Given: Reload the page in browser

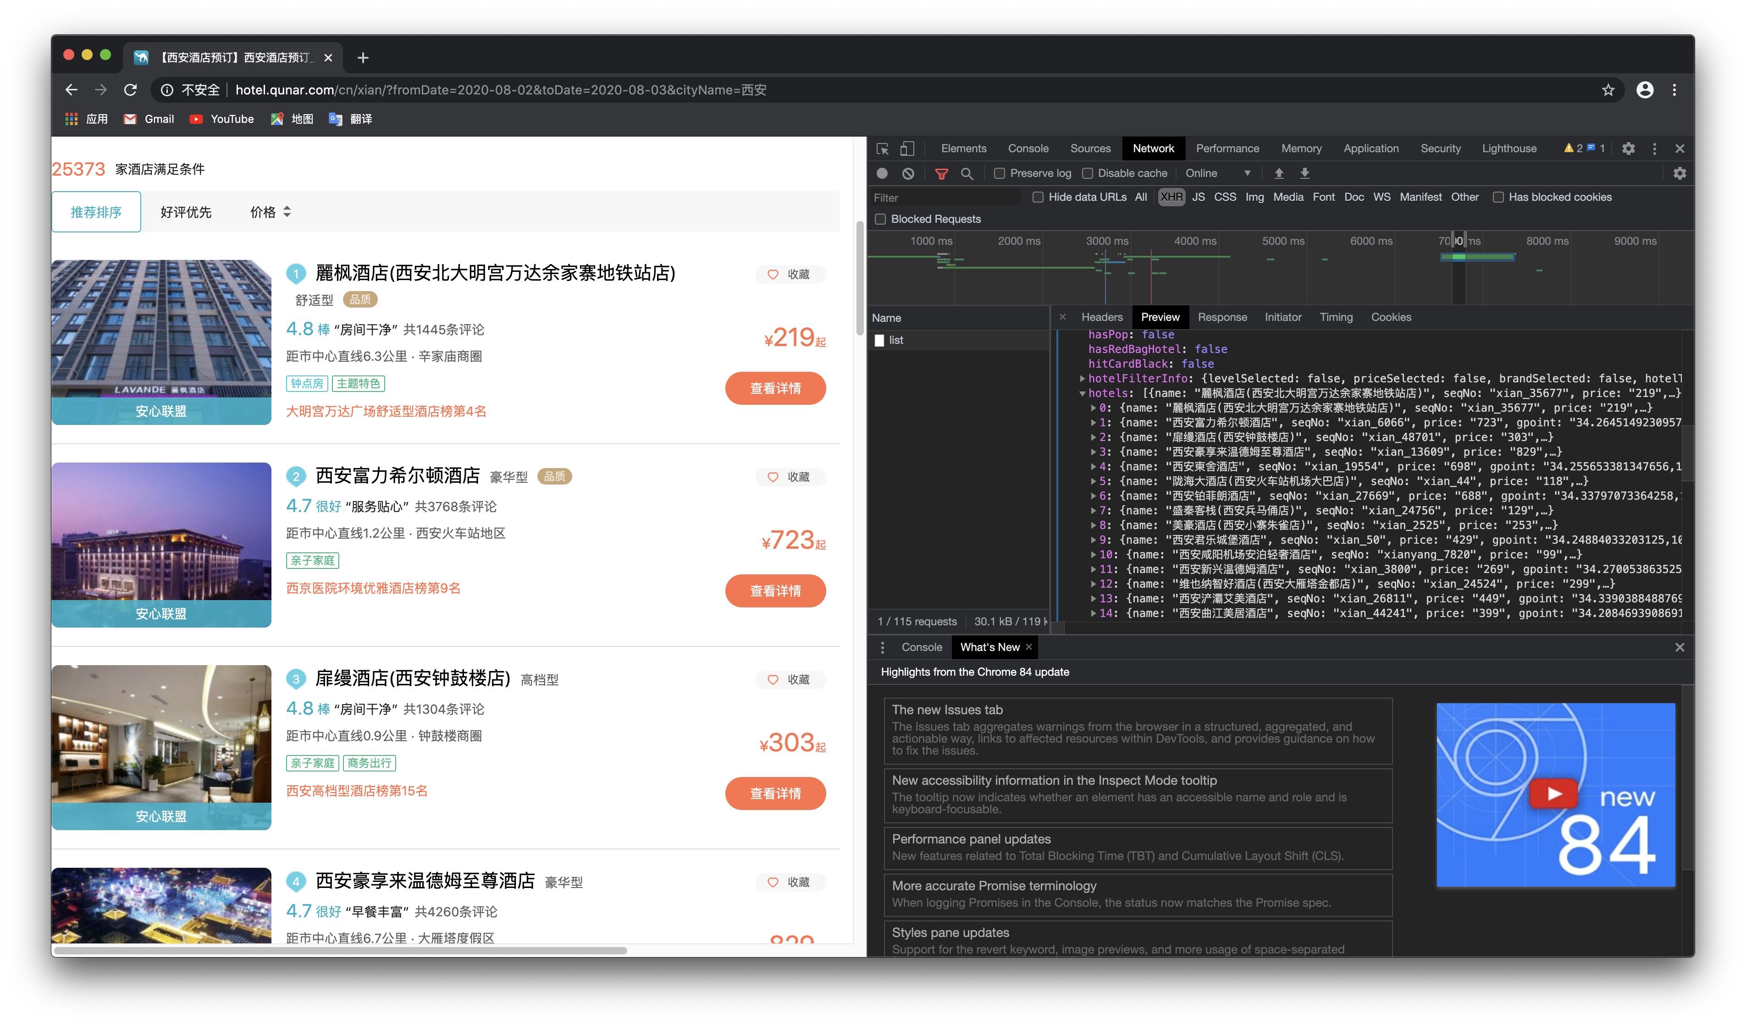Looking at the screenshot, I should [130, 90].
